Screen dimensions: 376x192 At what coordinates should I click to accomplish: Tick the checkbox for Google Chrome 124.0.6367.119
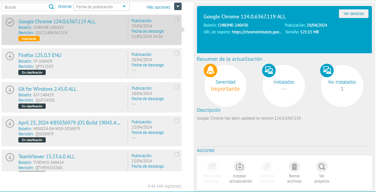pos(176,19)
